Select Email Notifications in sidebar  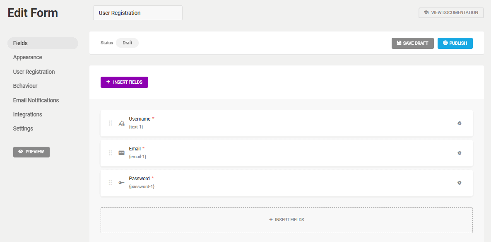36,100
